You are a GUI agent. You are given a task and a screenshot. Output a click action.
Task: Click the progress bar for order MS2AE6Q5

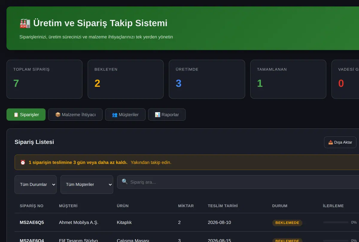(x=335, y=223)
